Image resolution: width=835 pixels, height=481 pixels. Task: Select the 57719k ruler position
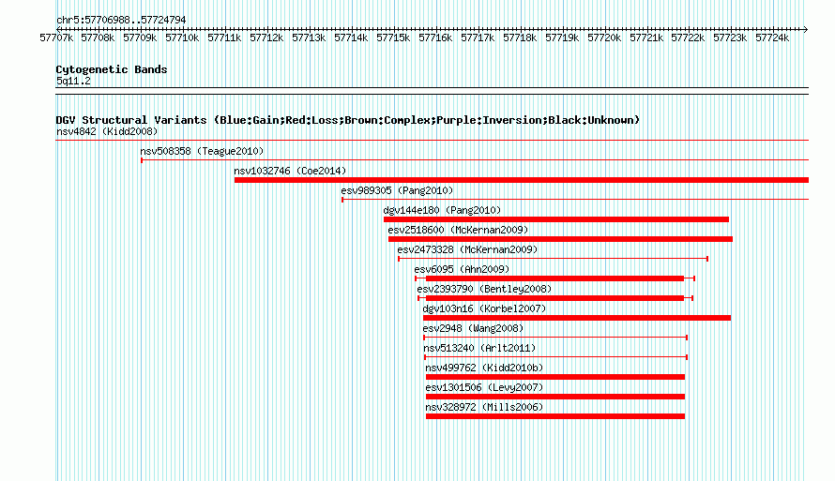pos(562,38)
